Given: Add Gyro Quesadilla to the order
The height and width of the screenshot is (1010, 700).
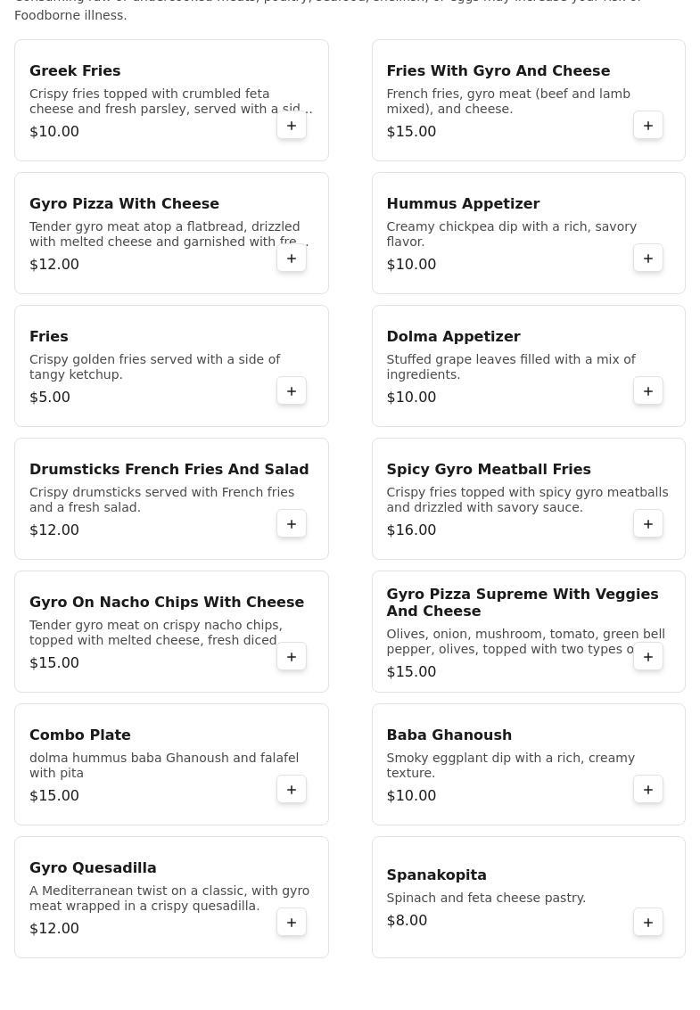Looking at the screenshot, I should pyautogui.click(x=292, y=923).
